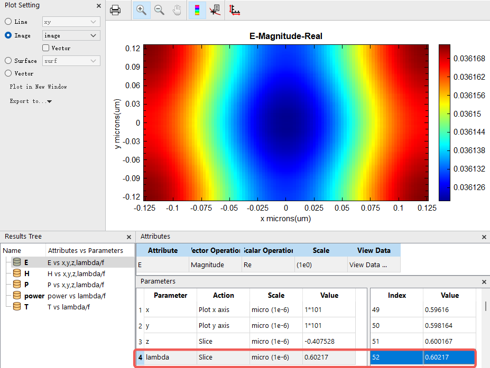
Task: Open the Export to dropdown menu
Action: 31,101
